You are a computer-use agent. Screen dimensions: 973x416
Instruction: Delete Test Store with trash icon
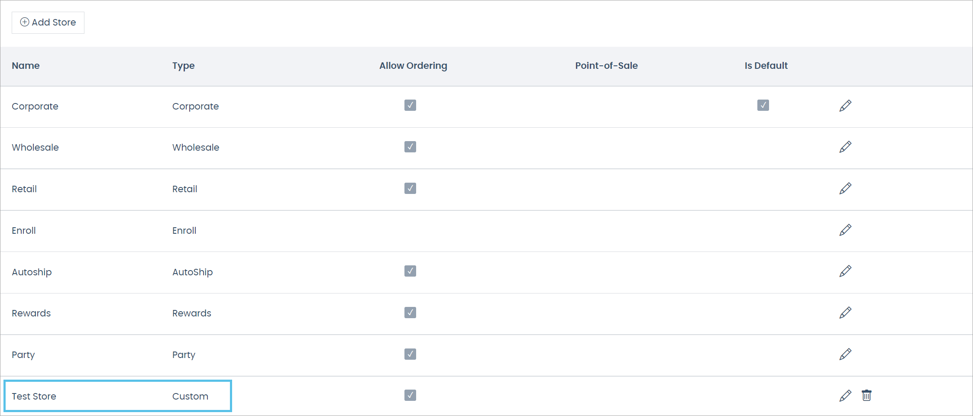866,396
